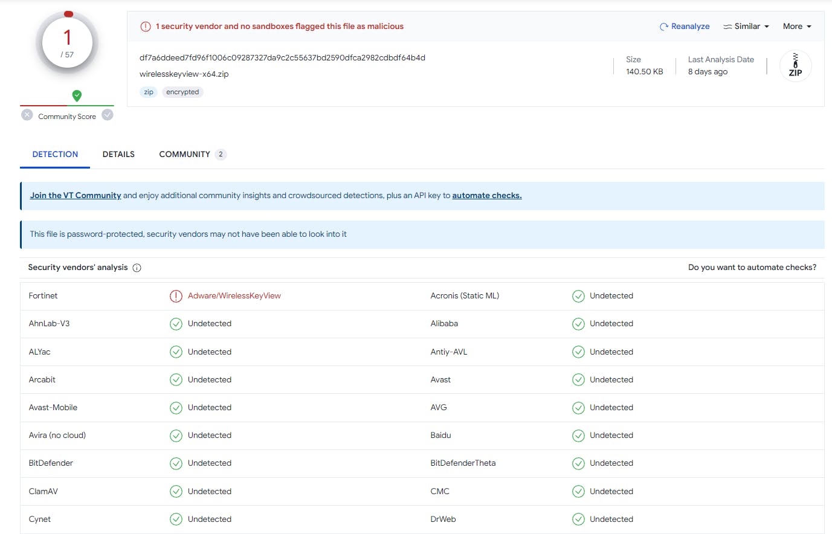Vote negative with Community Score X button

(27, 115)
